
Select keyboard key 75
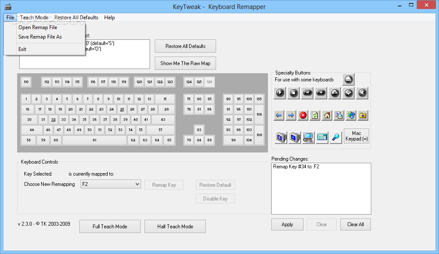tap(189, 99)
